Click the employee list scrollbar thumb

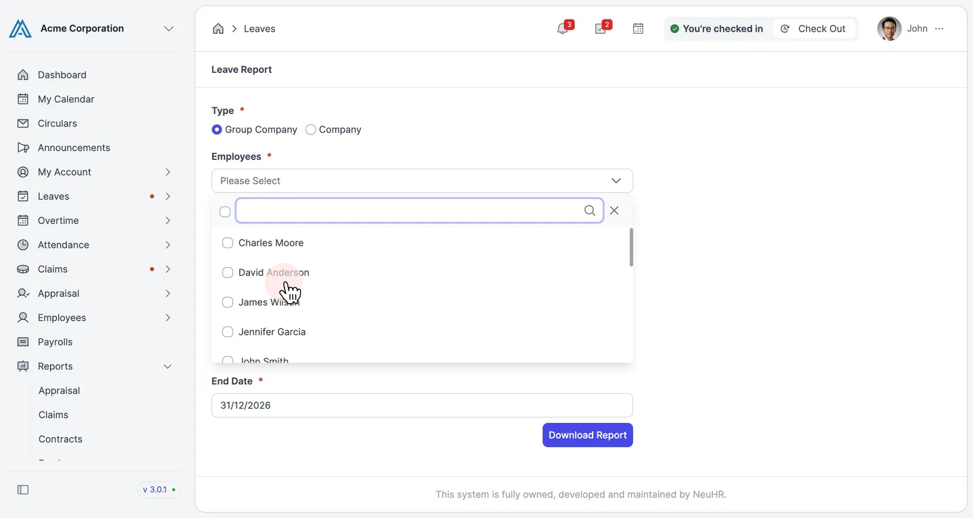631,247
